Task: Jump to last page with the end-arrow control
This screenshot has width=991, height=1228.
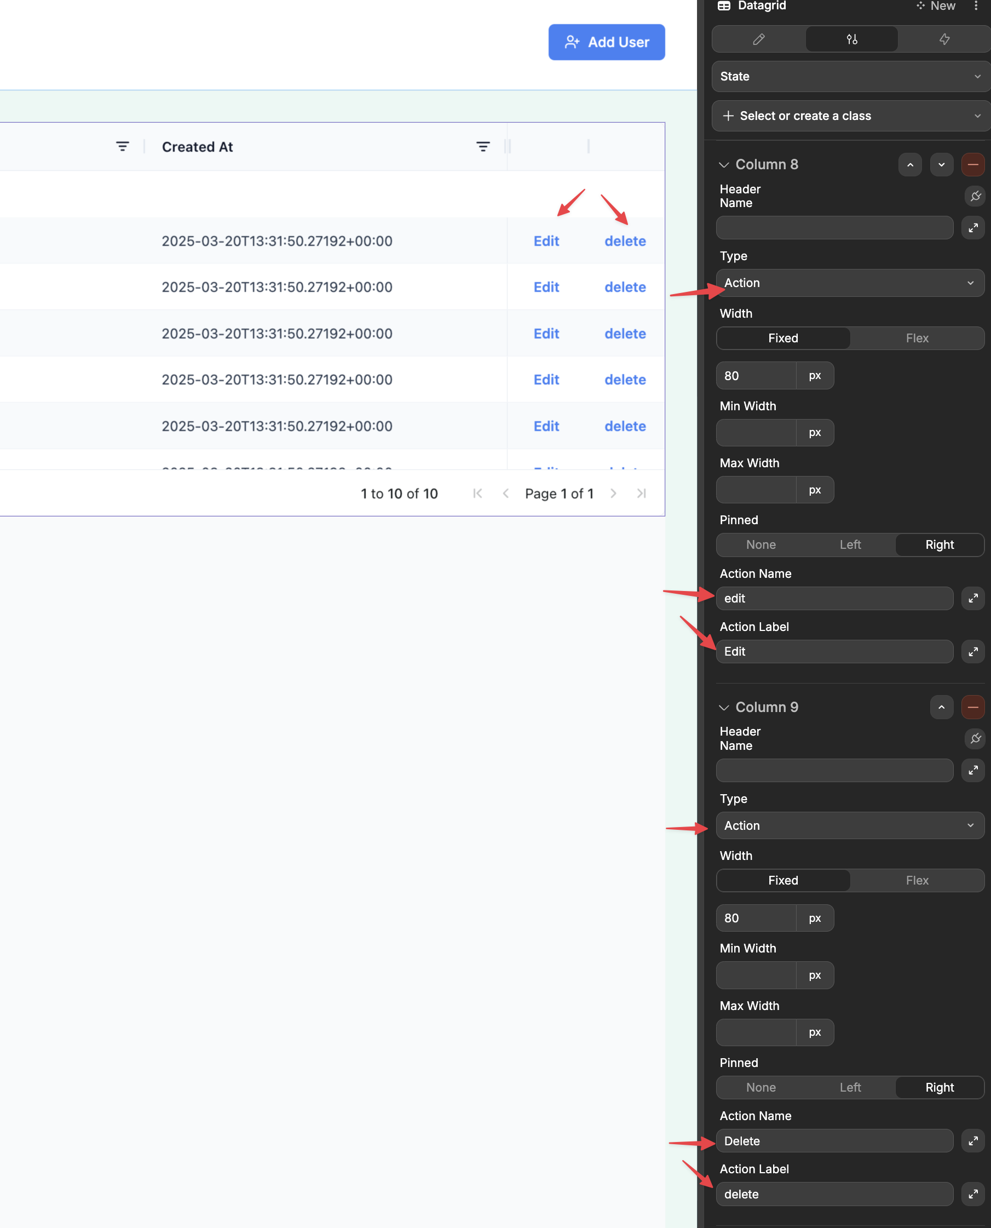Action: pos(641,493)
